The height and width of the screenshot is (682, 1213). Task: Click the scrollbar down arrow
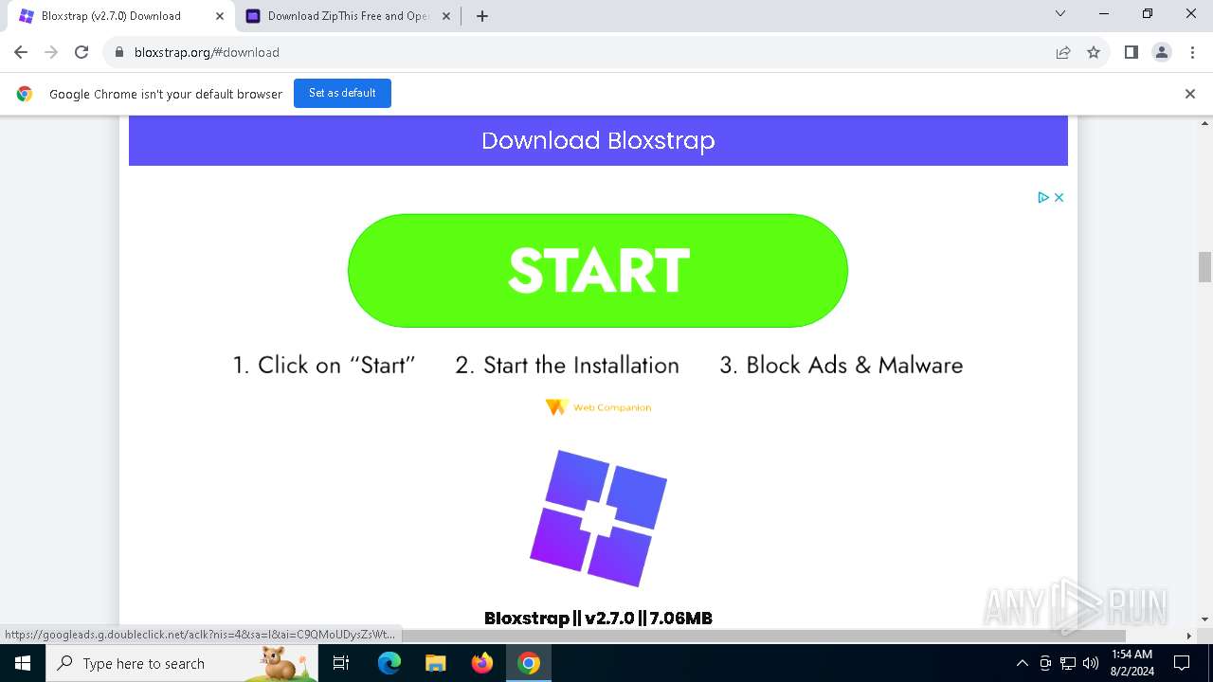[1204, 619]
